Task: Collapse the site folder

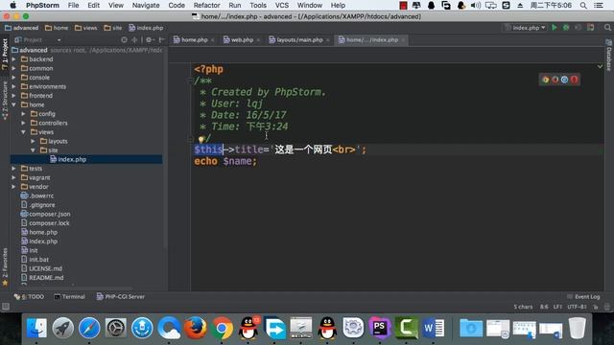Action: [33, 150]
